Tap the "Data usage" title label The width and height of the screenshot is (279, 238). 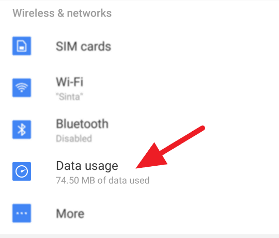click(x=87, y=166)
